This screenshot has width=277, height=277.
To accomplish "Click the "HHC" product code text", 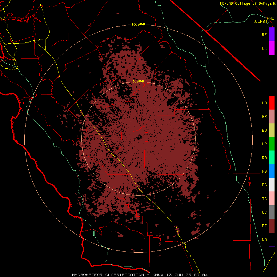I will click(x=271, y=18).
